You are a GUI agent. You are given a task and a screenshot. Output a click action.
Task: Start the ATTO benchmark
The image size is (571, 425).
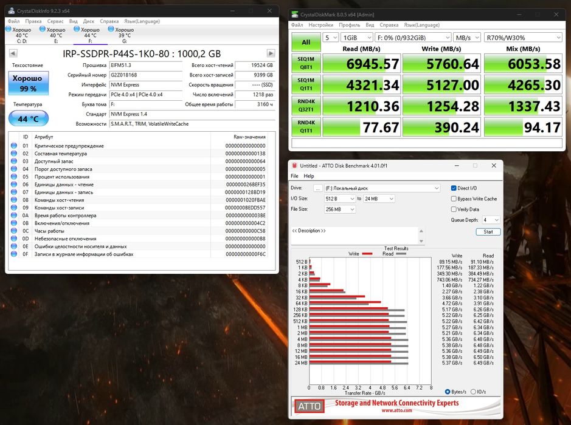(488, 231)
